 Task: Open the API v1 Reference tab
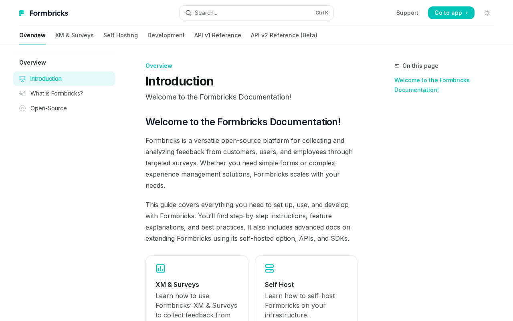tap(218, 35)
